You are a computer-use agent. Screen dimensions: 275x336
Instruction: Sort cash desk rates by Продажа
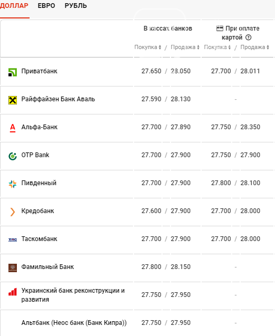pos(185,47)
